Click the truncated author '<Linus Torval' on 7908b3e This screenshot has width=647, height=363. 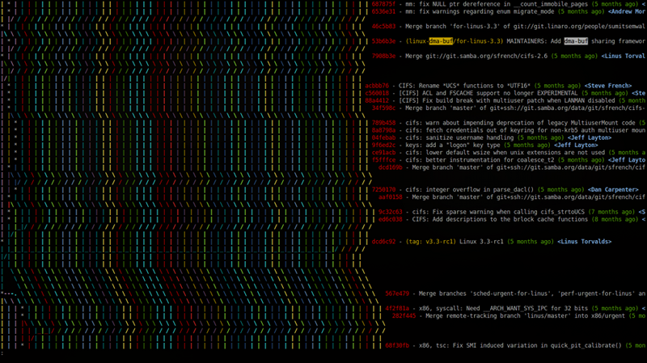pos(623,56)
